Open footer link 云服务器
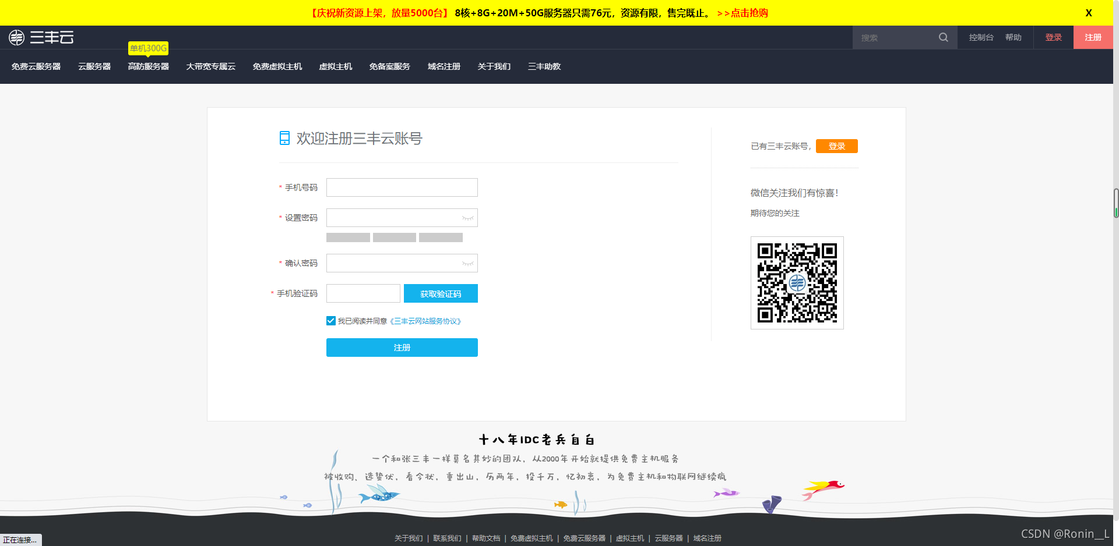This screenshot has height=546, width=1119. tap(668, 538)
